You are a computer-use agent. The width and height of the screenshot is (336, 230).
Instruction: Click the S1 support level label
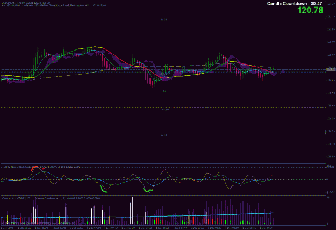(x=164, y=91)
